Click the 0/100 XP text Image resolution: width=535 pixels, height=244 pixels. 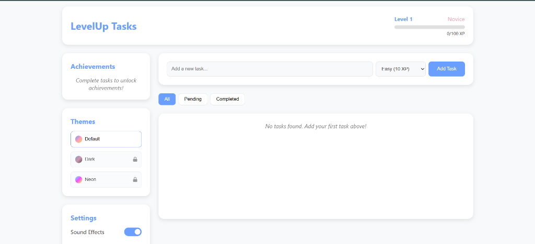pos(456,34)
